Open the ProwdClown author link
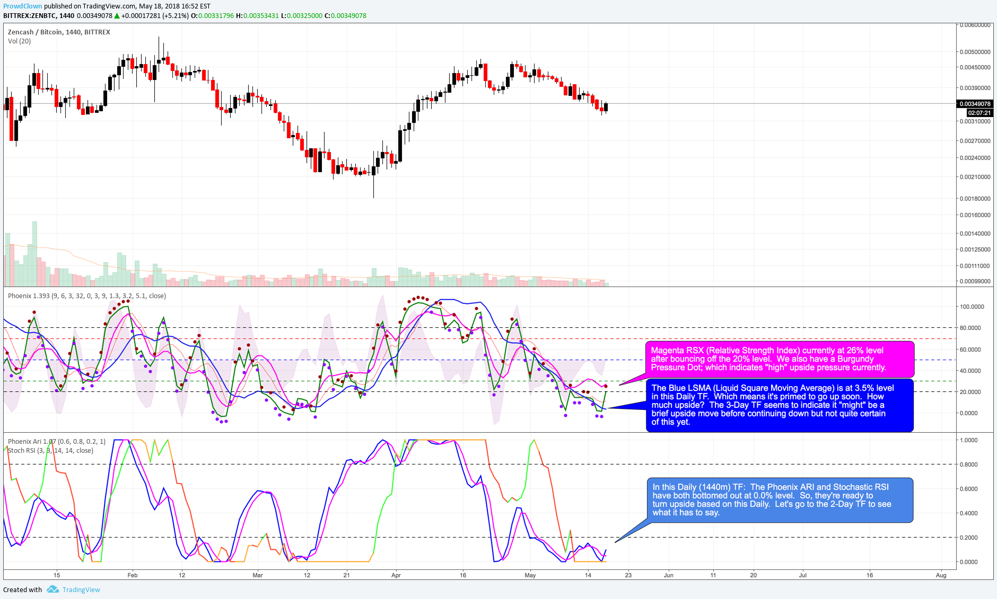This screenshot has height=599, width=997. click(22, 6)
